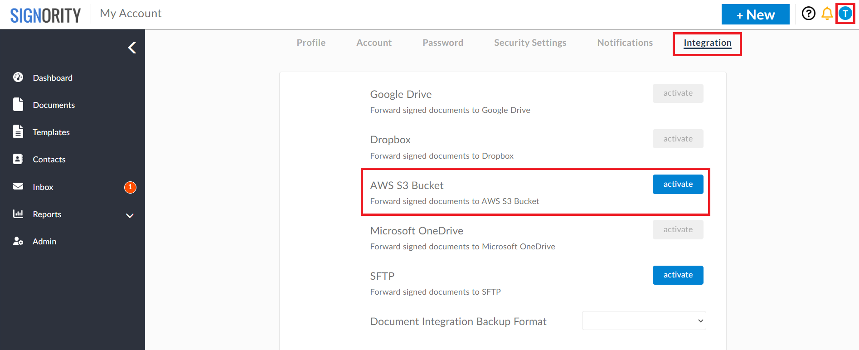This screenshot has width=859, height=350.
Task: Collapse the sidebar with the left chevron
Action: (132, 48)
